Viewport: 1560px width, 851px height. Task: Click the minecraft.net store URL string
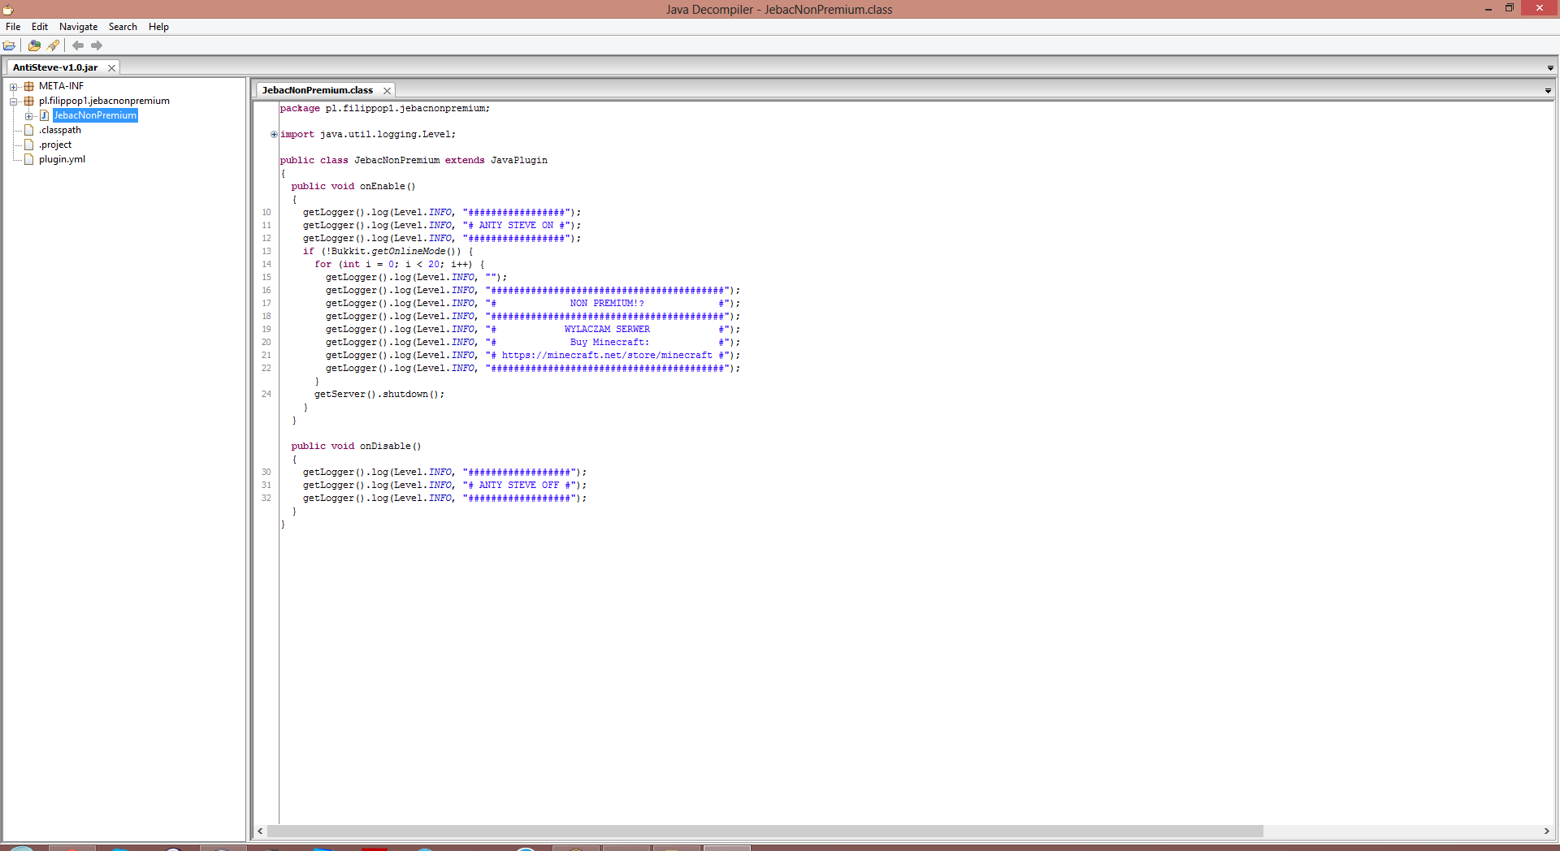pyautogui.click(x=606, y=356)
